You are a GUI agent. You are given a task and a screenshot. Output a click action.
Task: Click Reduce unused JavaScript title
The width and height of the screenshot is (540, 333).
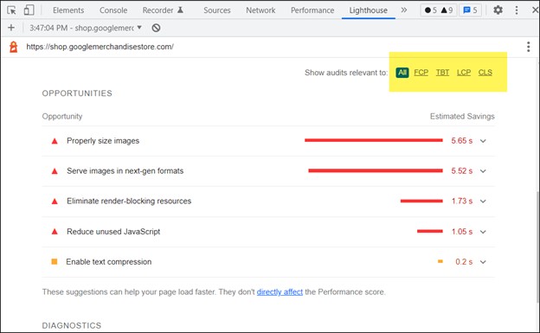(x=113, y=232)
